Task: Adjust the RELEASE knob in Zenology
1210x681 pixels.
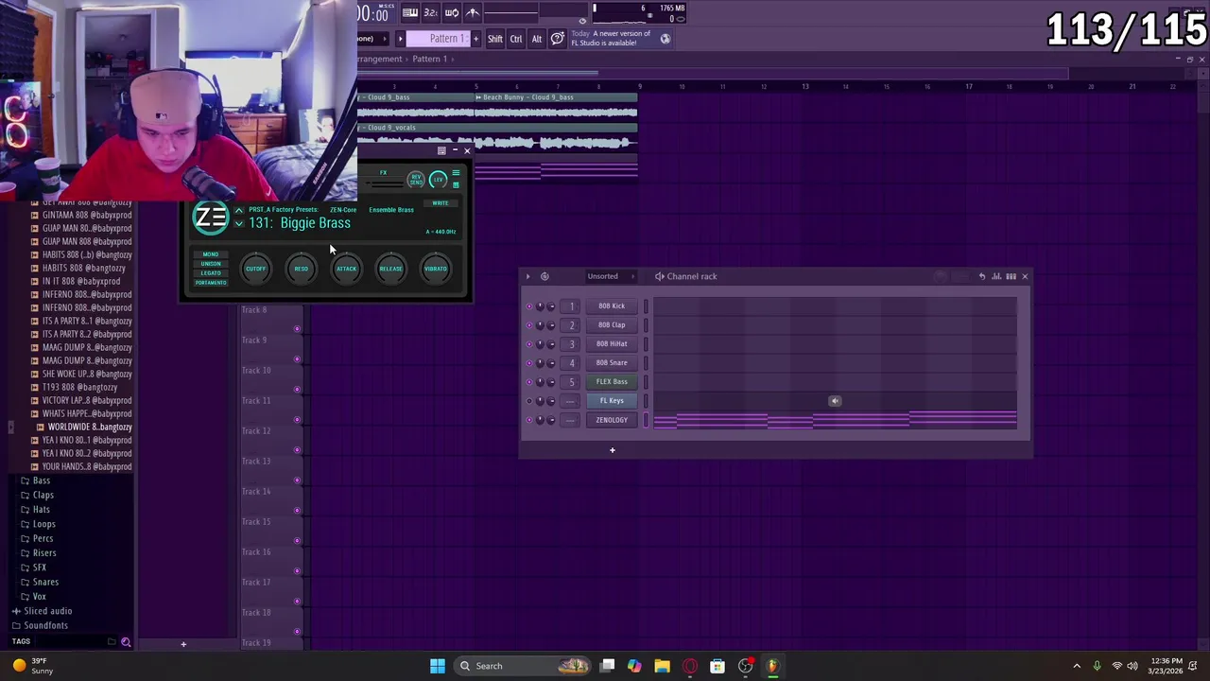Action: pos(390,269)
